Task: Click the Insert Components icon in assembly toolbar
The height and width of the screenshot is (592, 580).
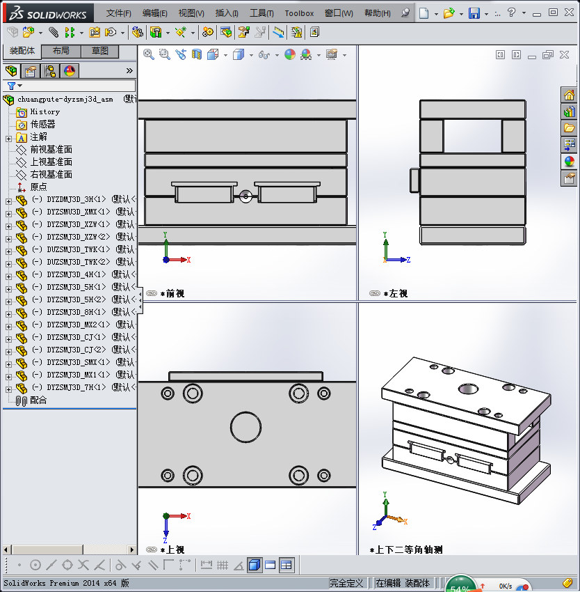Action: coord(28,33)
